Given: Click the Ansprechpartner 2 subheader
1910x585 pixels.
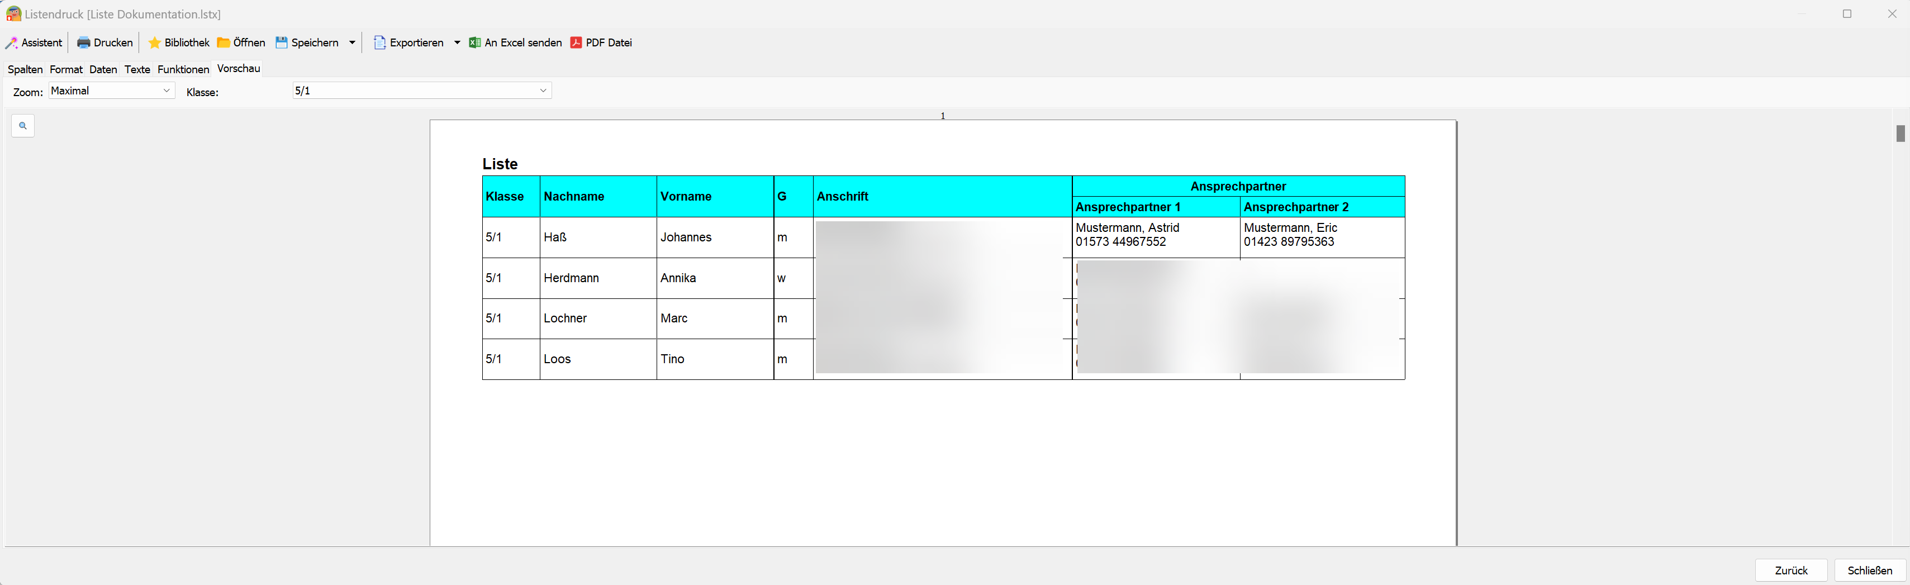Looking at the screenshot, I should 1322,207.
